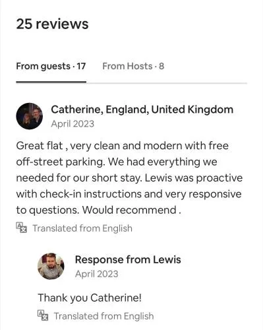Open Catherine's profile photo
Image resolution: width=263 pixels, height=330 pixels.
29,116
